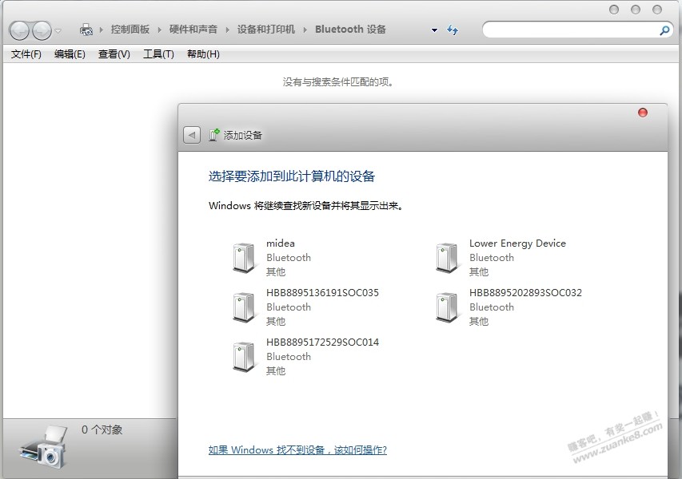Click the explorer Forward navigation button
This screenshot has height=479, width=682.
point(42,30)
